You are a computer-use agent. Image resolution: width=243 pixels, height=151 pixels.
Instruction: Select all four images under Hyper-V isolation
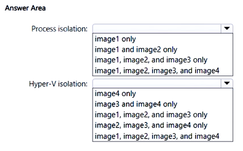point(157,136)
